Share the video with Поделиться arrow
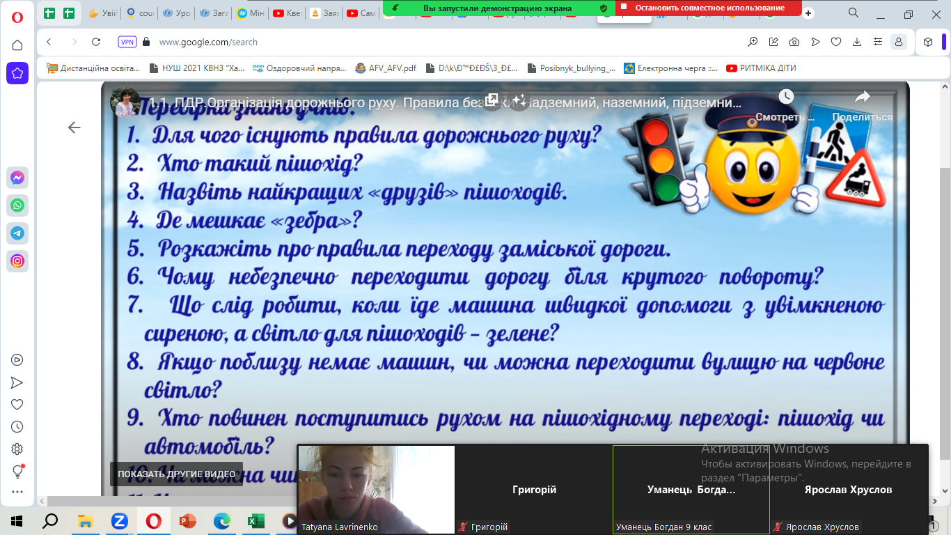Image resolution: width=951 pixels, height=535 pixels. click(863, 96)
